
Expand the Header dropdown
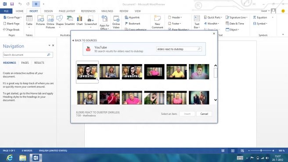pyautogui.click(x=175, y=18)
